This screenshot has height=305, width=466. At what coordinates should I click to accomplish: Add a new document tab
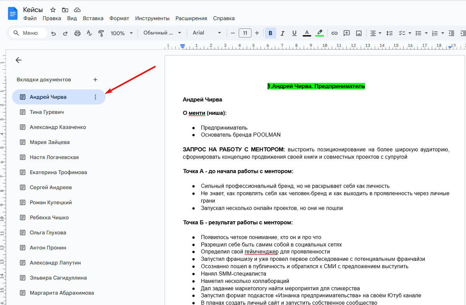[96, 79]
